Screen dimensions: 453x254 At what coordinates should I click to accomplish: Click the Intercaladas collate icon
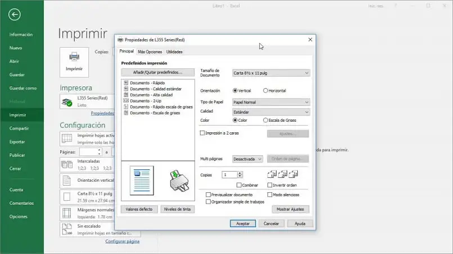[x=67, y=164]
